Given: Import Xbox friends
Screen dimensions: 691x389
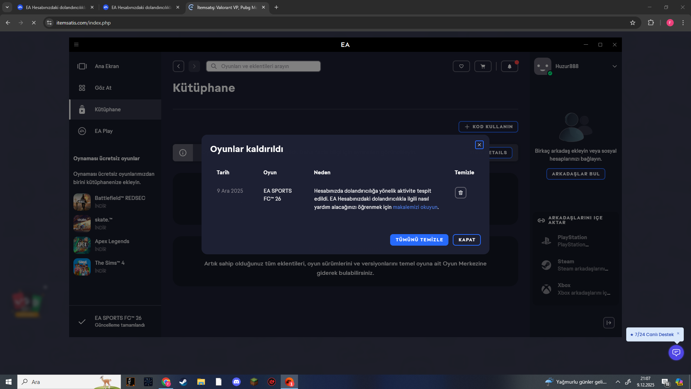Looking at the screenshot, I should 576,289.
